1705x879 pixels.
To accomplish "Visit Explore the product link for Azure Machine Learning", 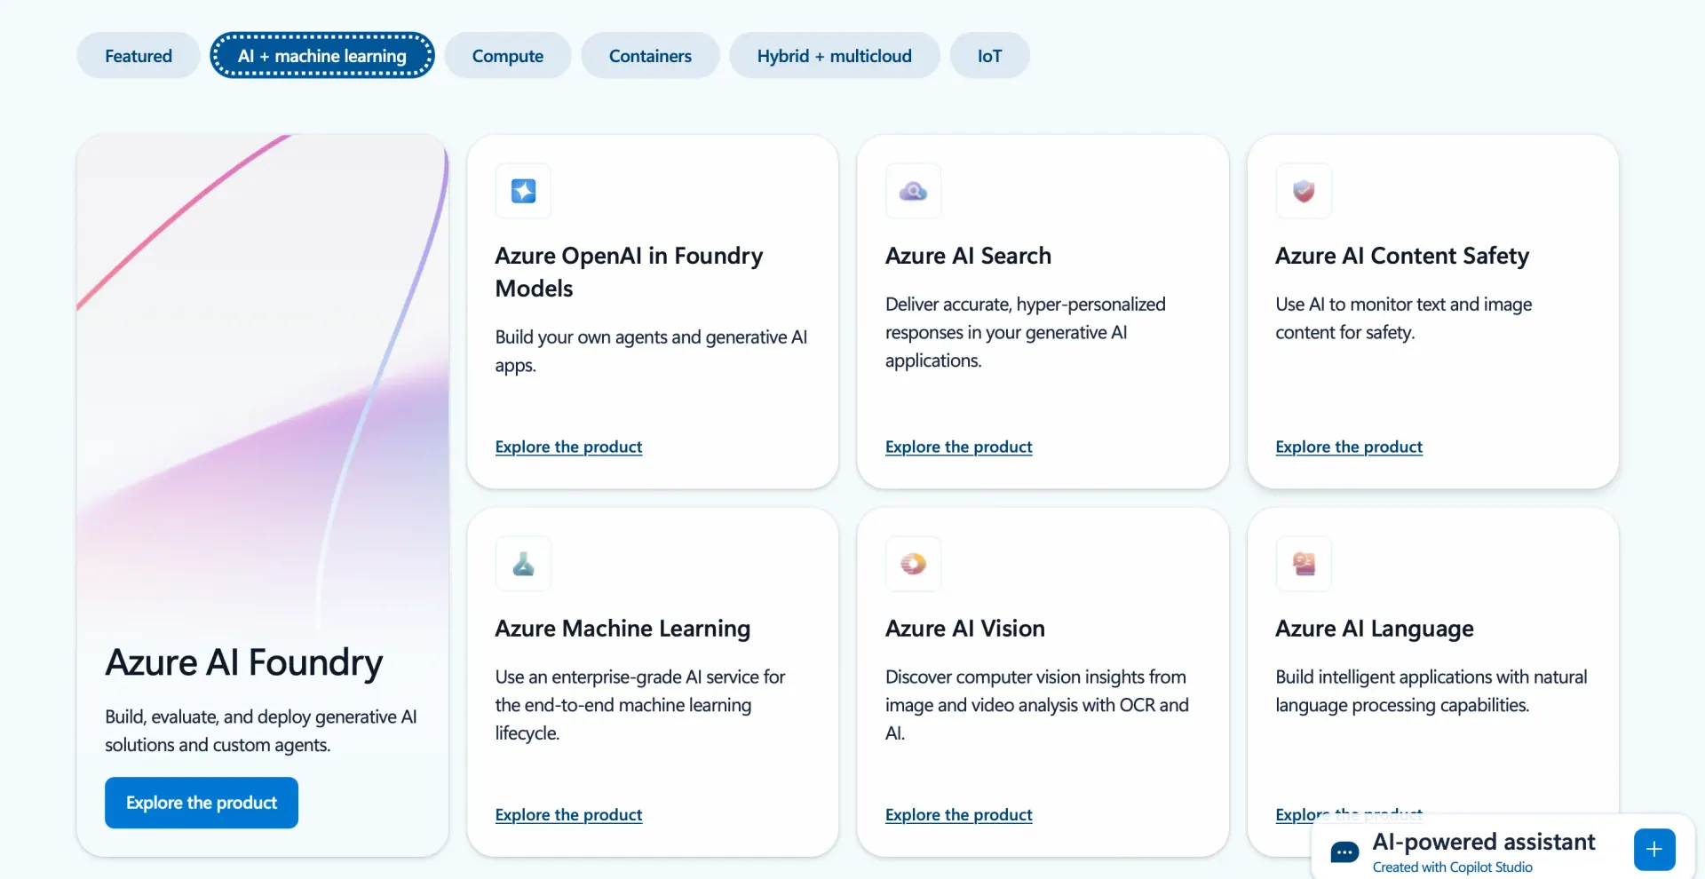I will (x=568, y=814).
